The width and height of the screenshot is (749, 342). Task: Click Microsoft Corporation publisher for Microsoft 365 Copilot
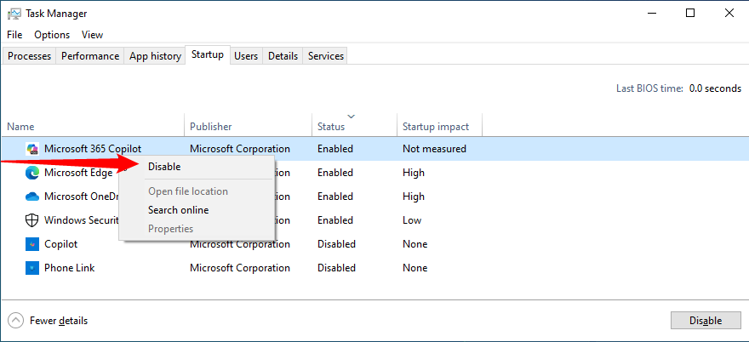point(240,149)
